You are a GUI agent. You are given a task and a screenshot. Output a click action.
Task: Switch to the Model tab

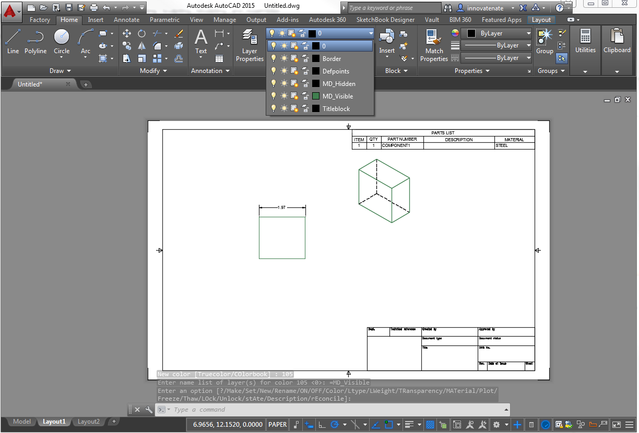click(22, 422)
